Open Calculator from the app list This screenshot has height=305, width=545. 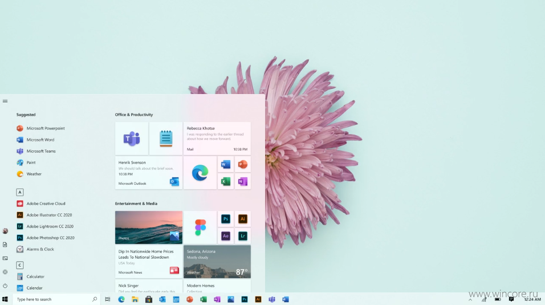point(31,276)
